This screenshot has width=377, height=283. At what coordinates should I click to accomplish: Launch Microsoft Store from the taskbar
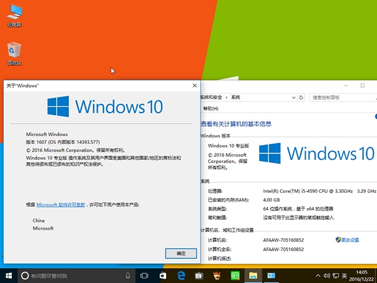click(163, 275)
